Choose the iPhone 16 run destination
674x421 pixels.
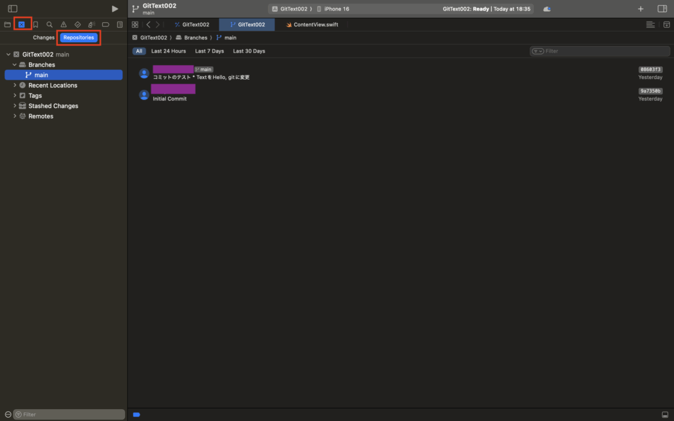coord(333,9)
